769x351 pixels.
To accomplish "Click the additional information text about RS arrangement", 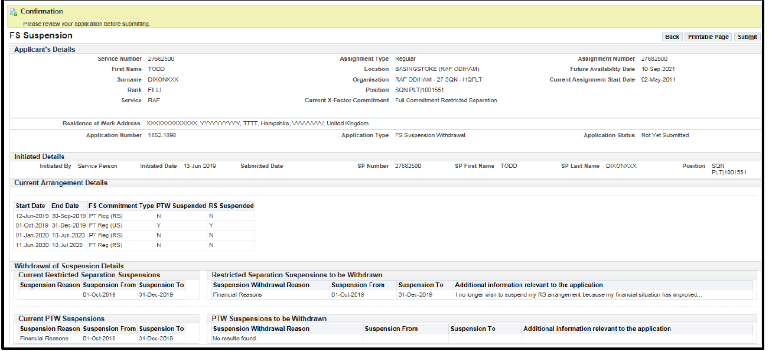I will pyautogui.click(x=577, y=294).
